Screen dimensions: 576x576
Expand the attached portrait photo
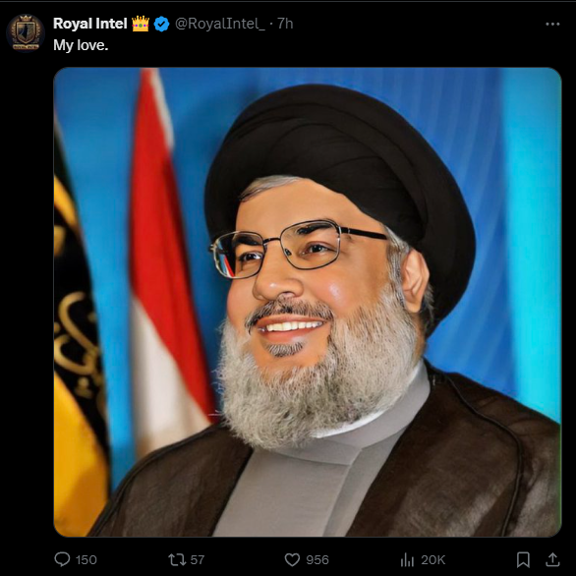(308, 302)
